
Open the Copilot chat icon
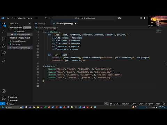click(x=119, y=18)
